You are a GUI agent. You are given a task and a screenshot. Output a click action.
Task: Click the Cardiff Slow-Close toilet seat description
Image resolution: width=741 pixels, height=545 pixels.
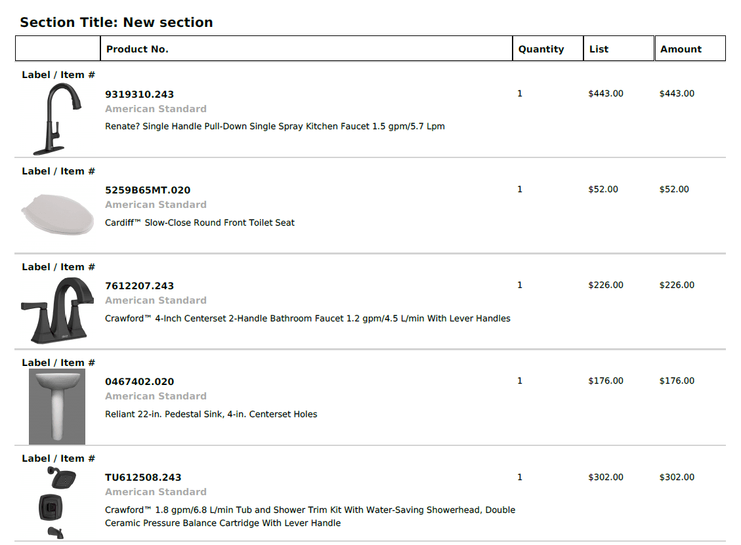(x=200, y=222)
